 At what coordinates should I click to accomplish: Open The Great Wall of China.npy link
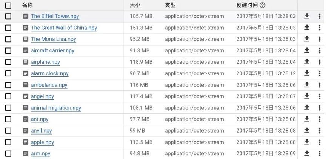[64, 28]
